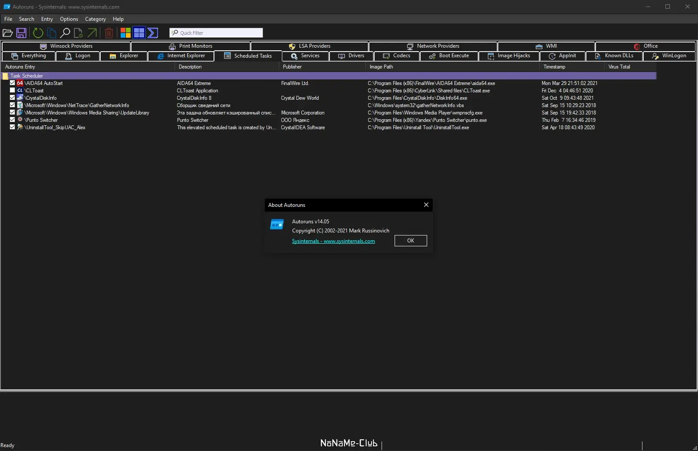Close the About Autoruns dialog
Screen dimensions: 698x451
click(x=426, y=205)
